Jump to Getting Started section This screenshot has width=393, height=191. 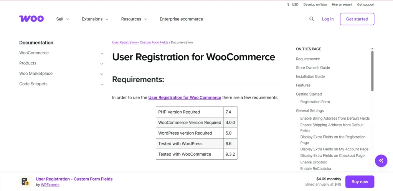point(309,94)
